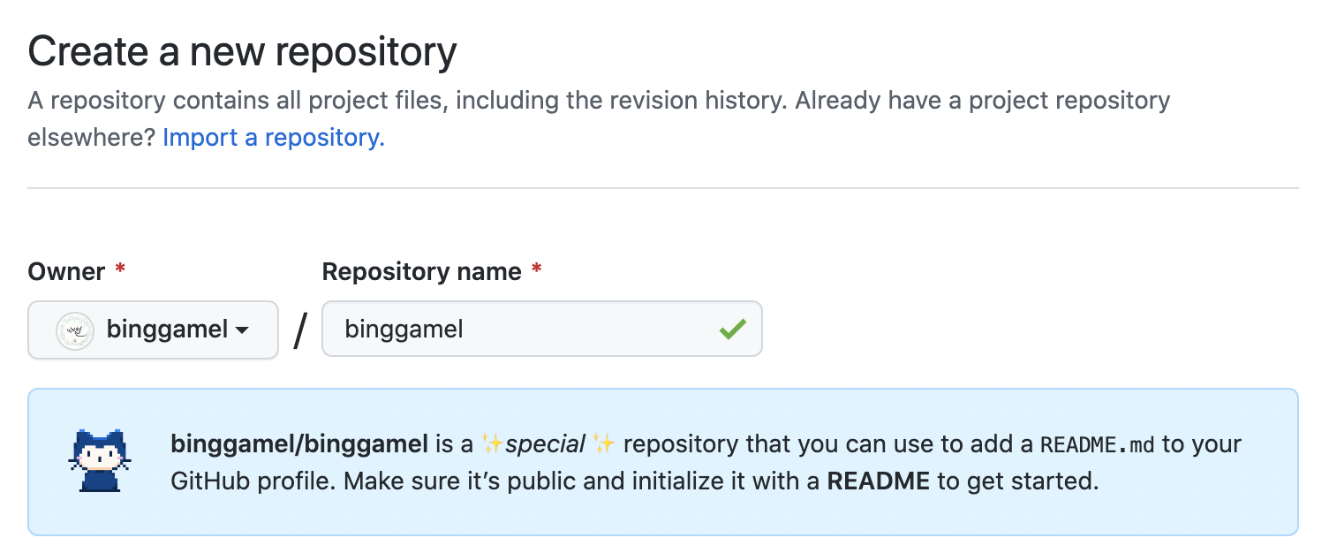Click the owner avatar image

point(75,330)
